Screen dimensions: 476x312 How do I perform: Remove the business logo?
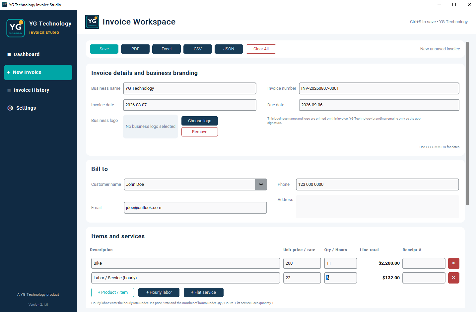pos(200,132)
